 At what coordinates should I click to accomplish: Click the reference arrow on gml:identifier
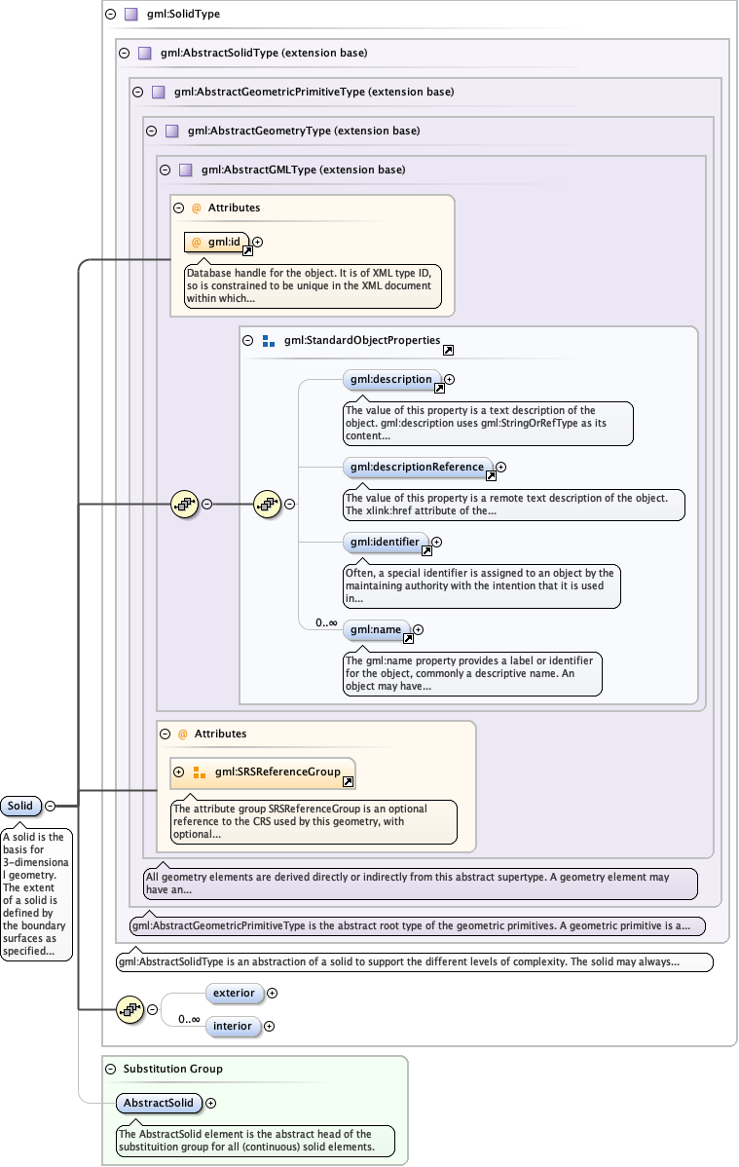coord(425,550)
